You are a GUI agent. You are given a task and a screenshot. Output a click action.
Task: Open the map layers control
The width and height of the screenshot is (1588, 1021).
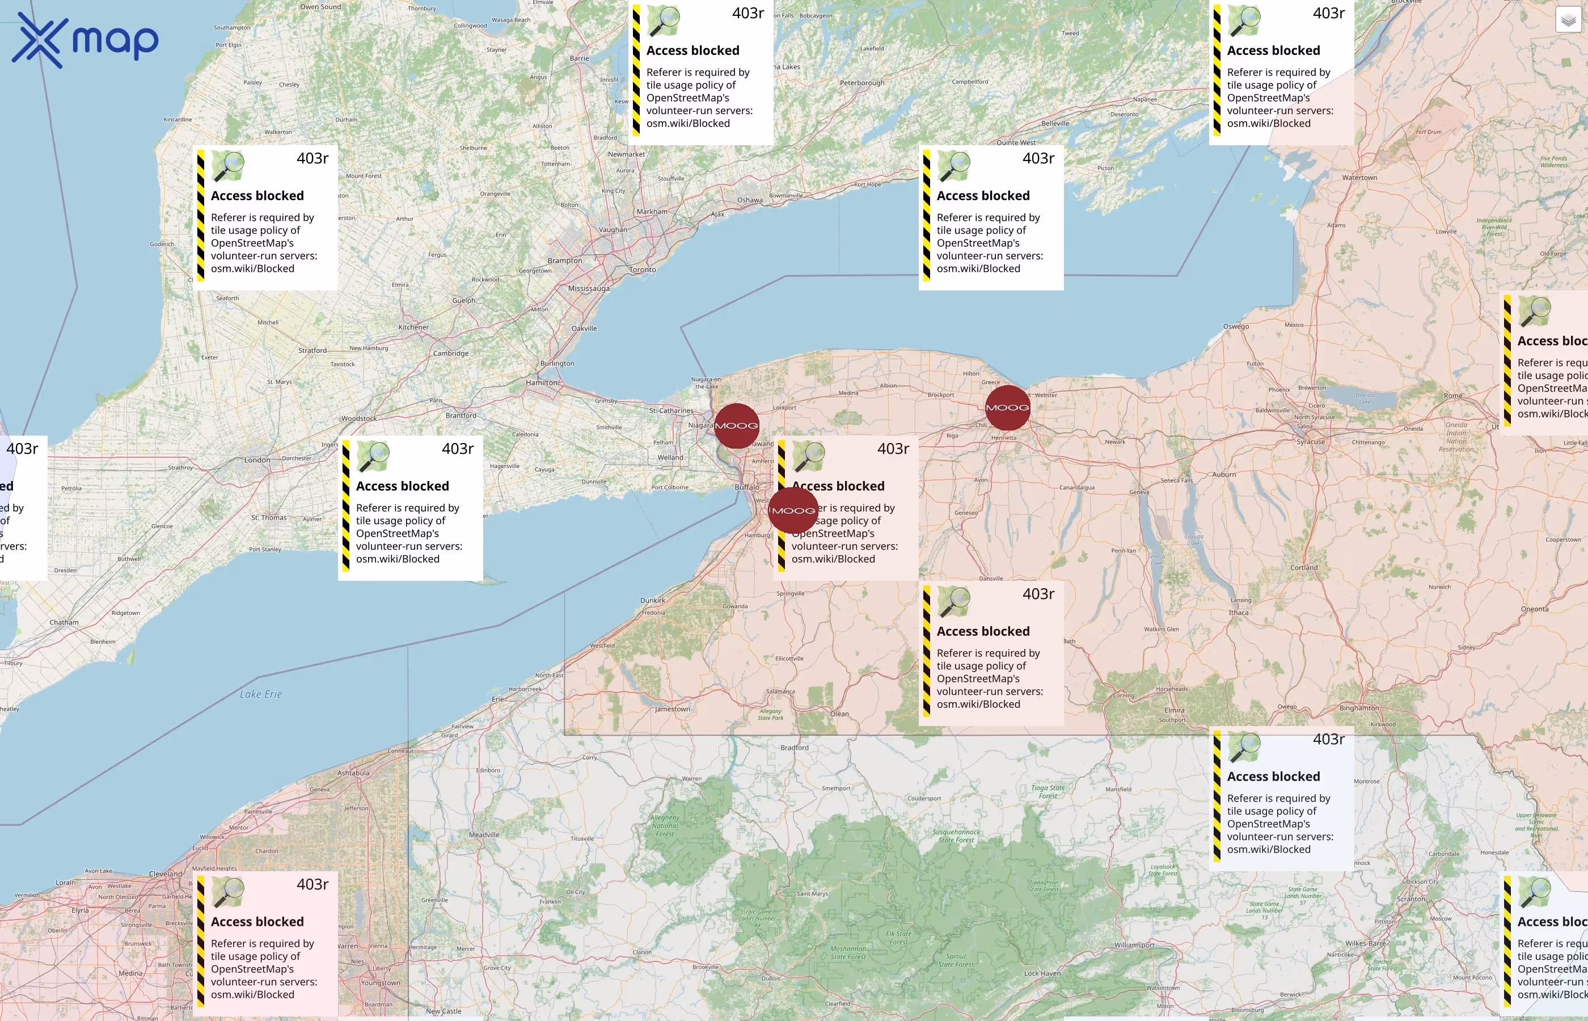(1568, 20)
